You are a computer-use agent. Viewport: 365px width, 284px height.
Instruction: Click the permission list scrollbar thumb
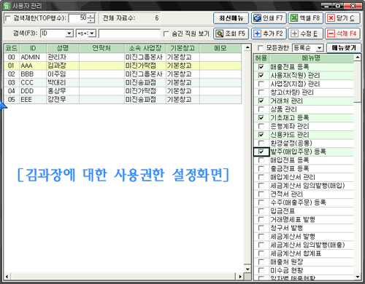tap(358, 82)
